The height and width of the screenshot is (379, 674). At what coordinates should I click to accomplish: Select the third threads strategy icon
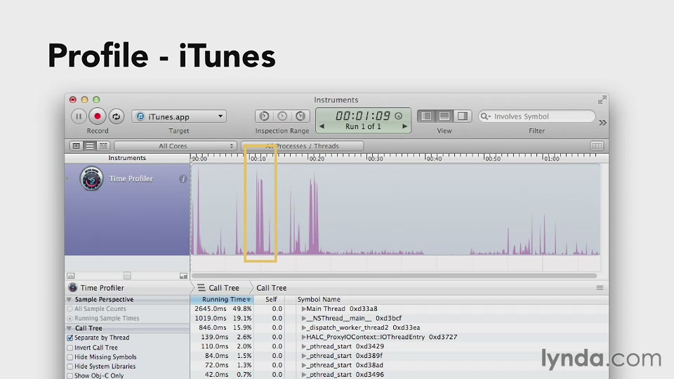(x=103, y=146)
